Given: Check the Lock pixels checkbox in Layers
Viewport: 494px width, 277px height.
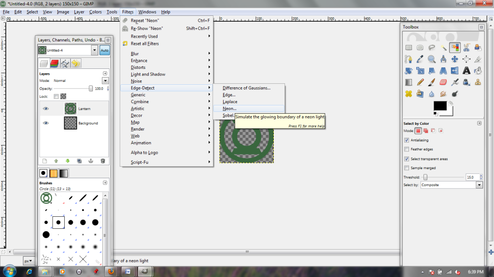Looking at the screenshot, I should 56,96.
